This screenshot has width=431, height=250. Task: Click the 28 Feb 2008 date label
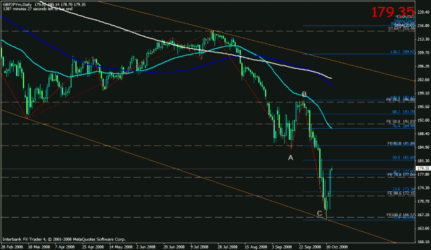point(12,247)
